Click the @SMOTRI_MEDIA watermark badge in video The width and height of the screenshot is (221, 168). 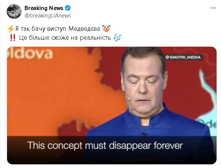tap(183, 57)
